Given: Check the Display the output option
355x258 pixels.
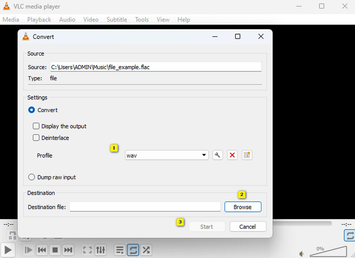Looking at the screenshot, I should coord(36,126).
